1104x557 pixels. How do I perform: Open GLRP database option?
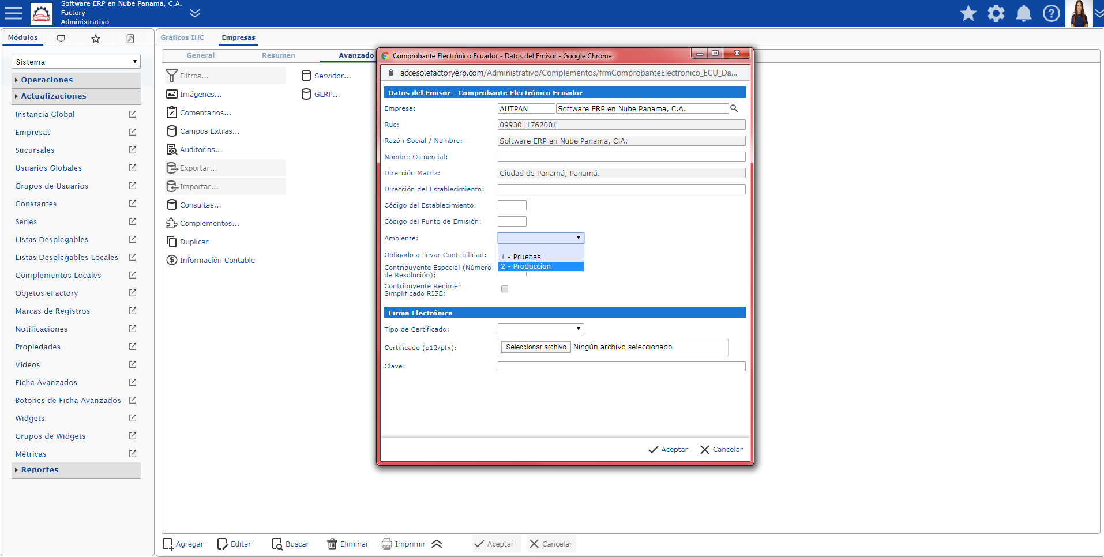pyautogui.click(x=321, y=94)
